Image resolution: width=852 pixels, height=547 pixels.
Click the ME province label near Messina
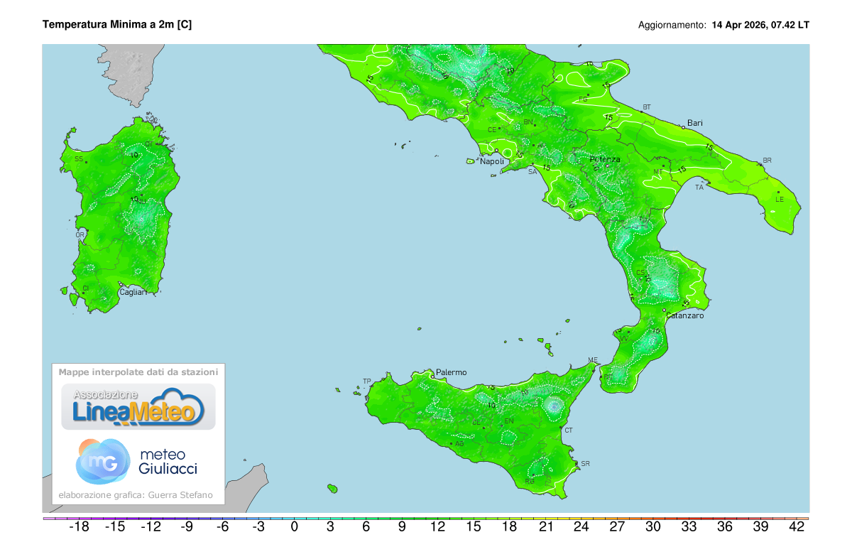(591, 359)
